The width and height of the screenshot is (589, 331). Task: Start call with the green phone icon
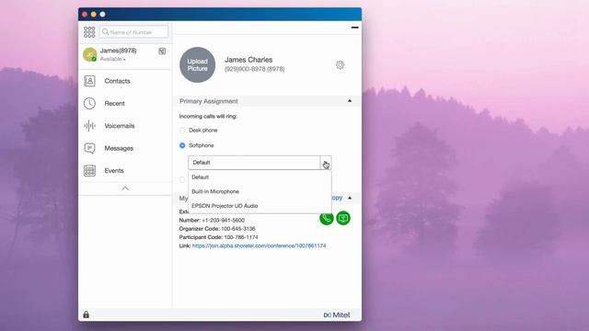coord(327,218)
